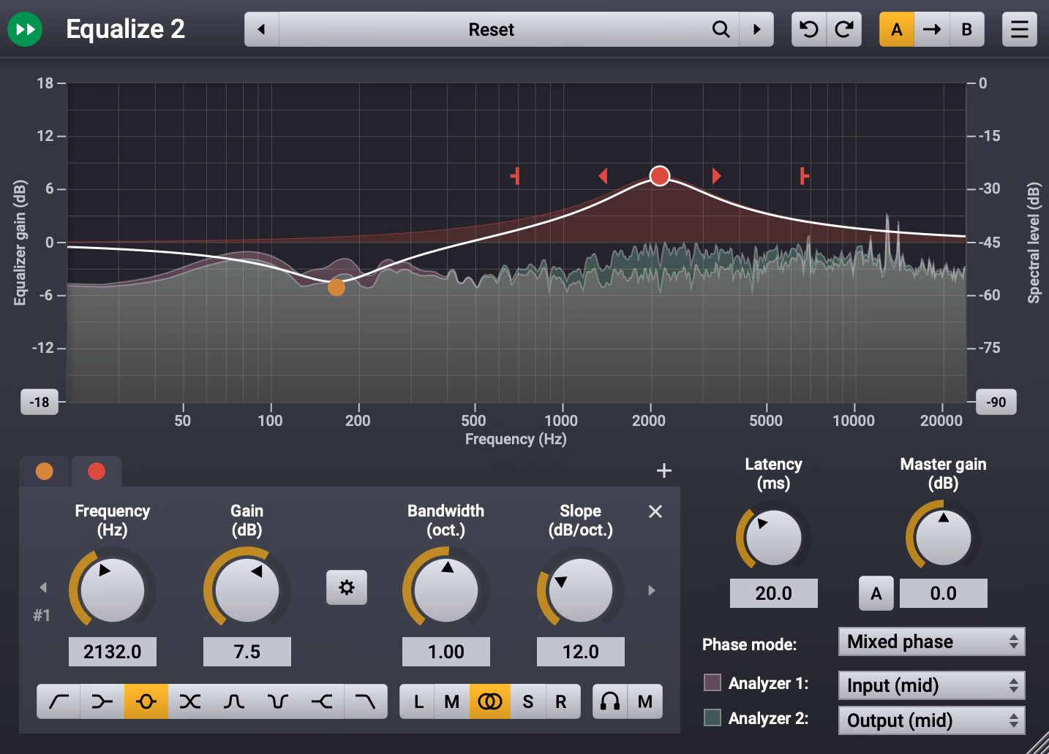Viewport: 1049px width, 754px height.
Task: Set channel mode to S side
Action: [528, 701]
